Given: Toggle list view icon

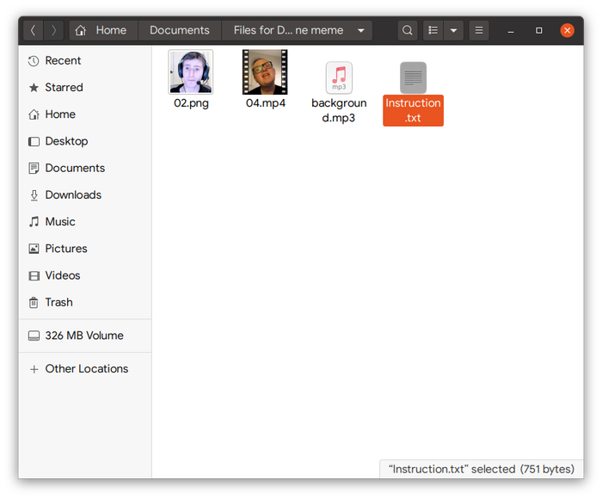Looking at the screenshot, I should [x=433, y=30].
